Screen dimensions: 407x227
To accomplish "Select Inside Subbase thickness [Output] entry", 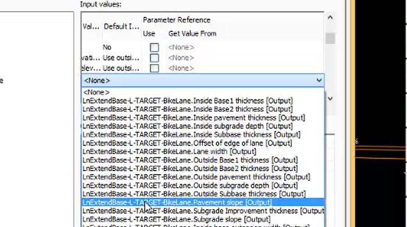I will point(203,134).
